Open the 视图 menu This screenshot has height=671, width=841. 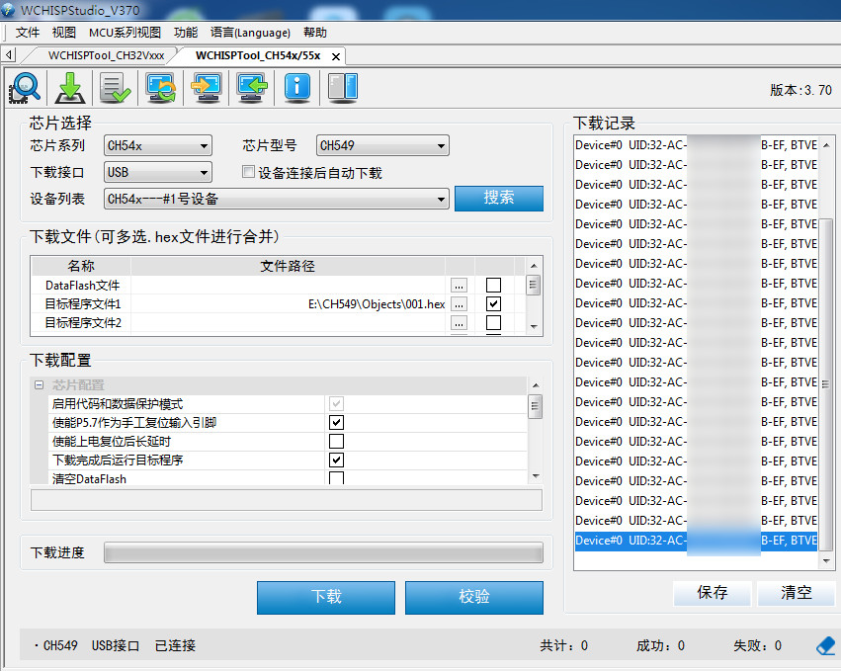64,33
